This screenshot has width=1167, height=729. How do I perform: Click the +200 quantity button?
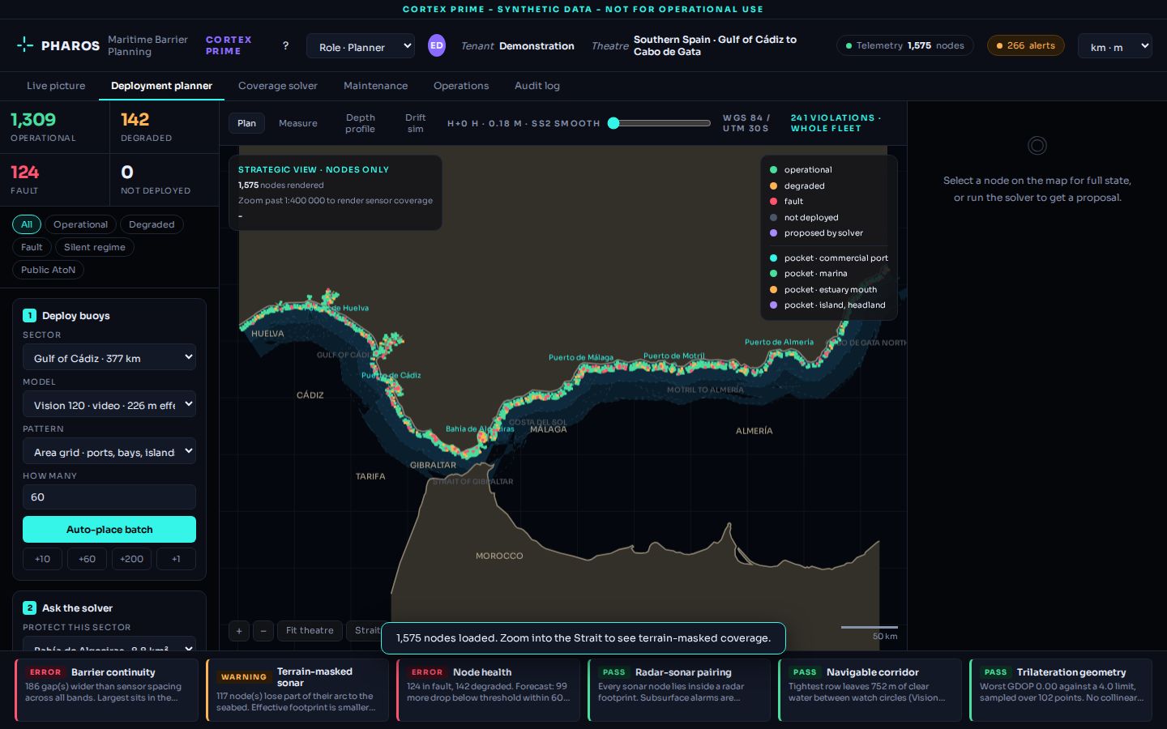[131, 559]
